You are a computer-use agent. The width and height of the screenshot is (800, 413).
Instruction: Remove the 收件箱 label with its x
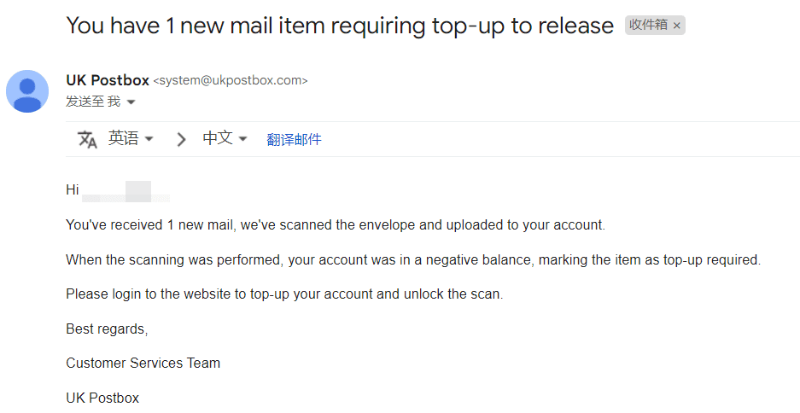click(x=676, y=26)
